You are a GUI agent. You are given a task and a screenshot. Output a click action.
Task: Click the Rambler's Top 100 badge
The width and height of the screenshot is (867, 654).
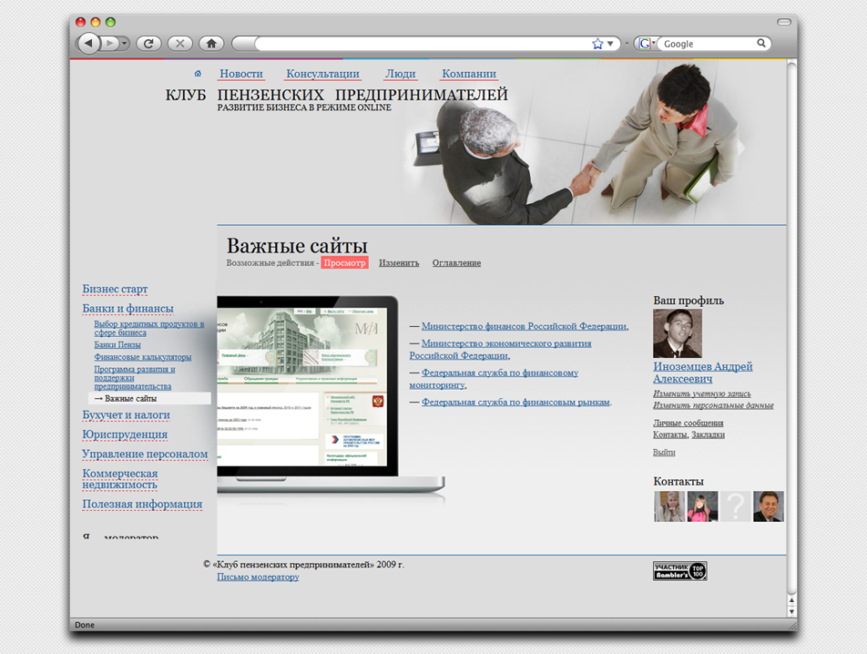click(679, 571)
